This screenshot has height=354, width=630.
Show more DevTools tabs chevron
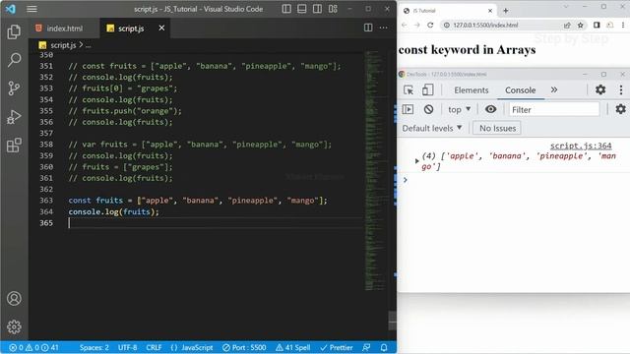[x=554, y=89]
